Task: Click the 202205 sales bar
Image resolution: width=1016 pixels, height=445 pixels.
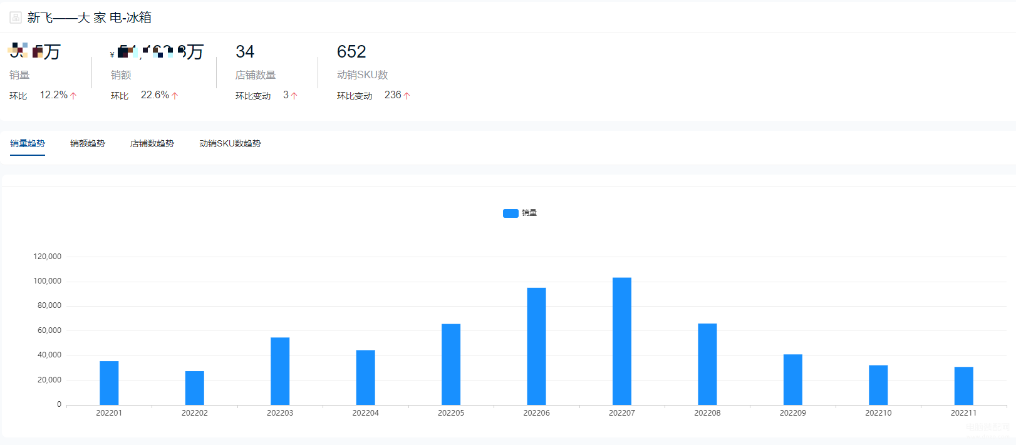Action: [451, 364]
